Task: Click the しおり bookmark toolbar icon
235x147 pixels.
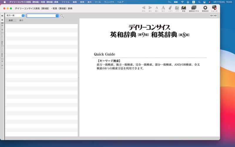Action: [170, 8]
